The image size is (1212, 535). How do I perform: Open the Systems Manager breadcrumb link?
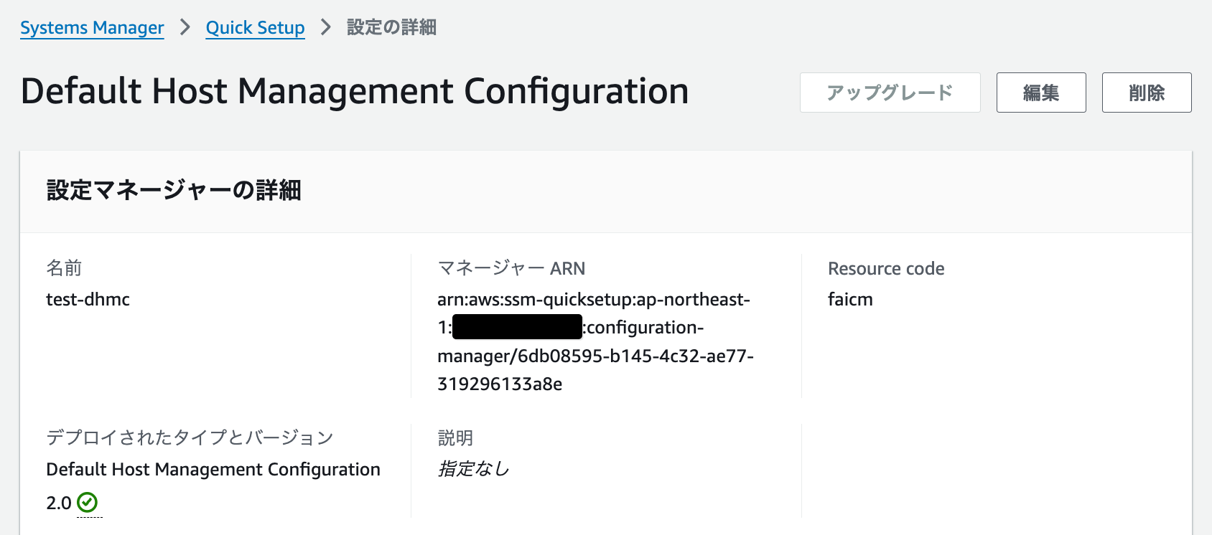coord(92,28)
